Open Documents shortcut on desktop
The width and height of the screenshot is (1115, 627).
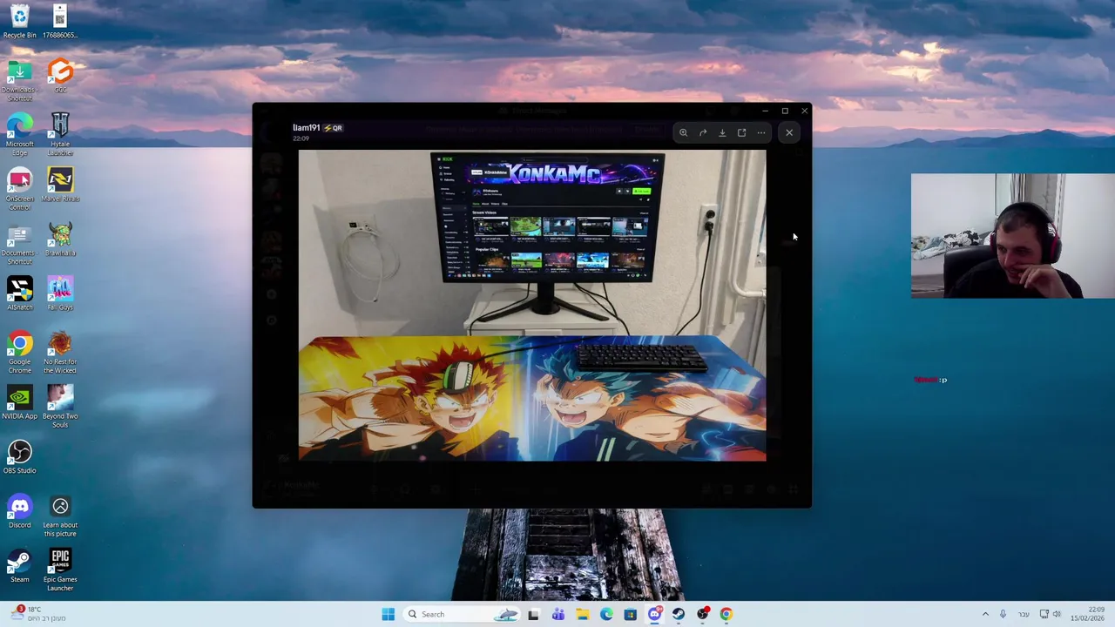[19, 243]
